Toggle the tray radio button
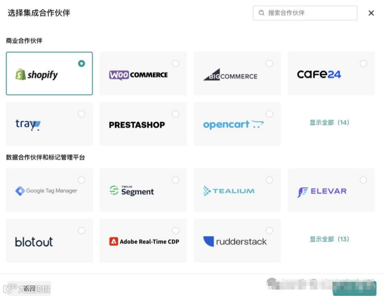Image resolution: width=384 pixels, height=296 pixels. [82, 114]
